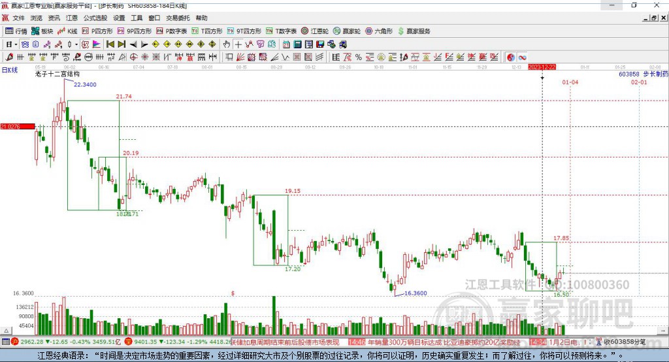
Task: Click the calendar date icon
Action: [x=286, y=44]
